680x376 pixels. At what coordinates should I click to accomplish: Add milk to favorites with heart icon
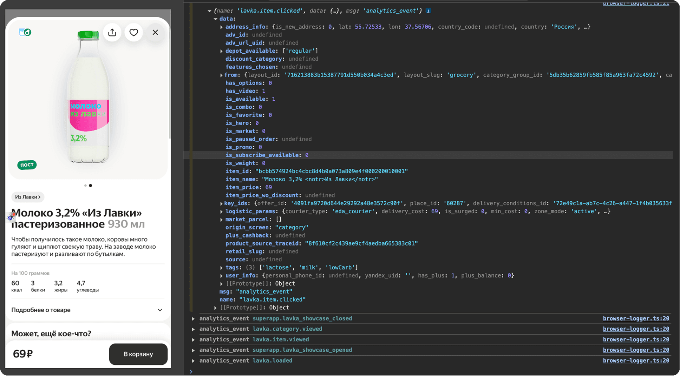coord(134,33)
